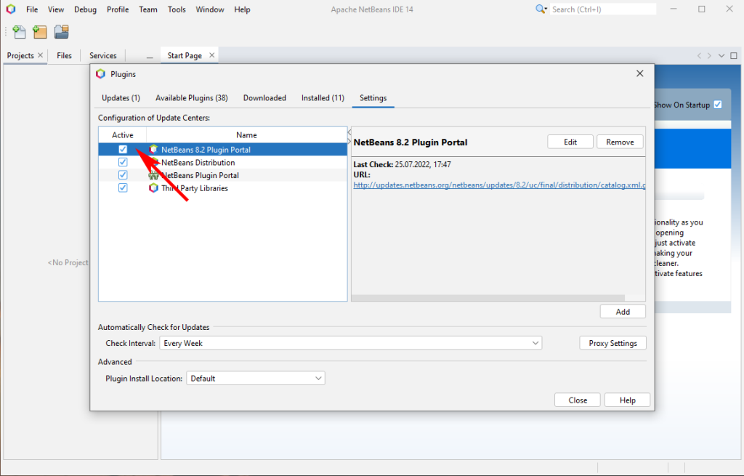Screen dimensions: 744x476
Task: Open the editor documents list dropdown
Action: coord(721,55)
